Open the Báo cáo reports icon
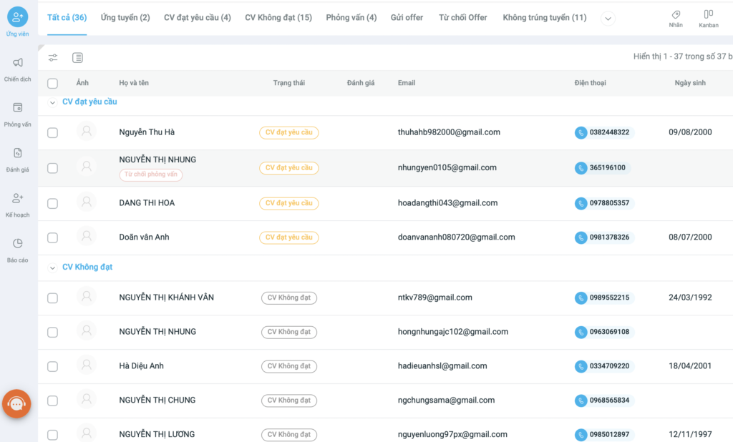733x442 pixels. pos(18,250)
